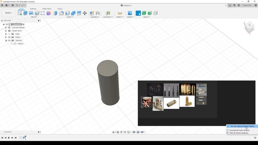Select the Fillet tool
258x145 pixels.
coord(61,13)
